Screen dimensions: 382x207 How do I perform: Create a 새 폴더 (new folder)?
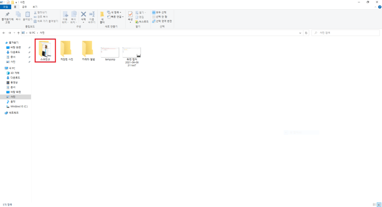pyautogui.click(x=102, y=17)
